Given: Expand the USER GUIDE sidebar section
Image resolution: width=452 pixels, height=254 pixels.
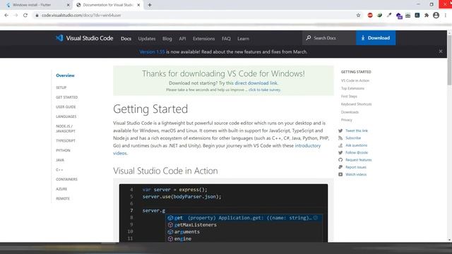Looking at the screenshot, I should pos(66,107).
